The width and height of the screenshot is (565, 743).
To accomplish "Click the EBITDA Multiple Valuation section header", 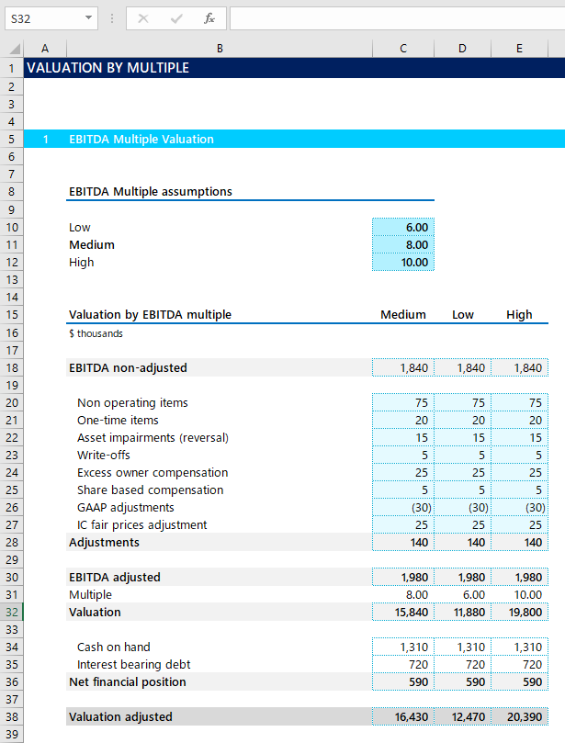I will coord(141,140).
